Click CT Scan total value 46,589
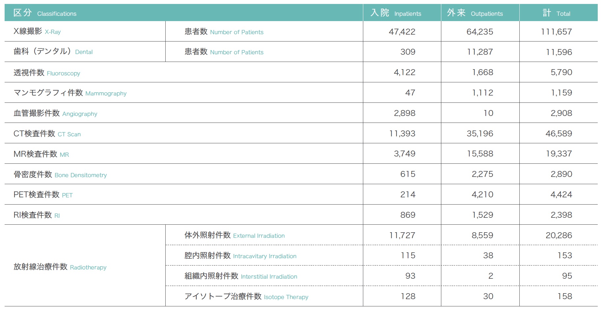The width and height of the screenshot is (604, 311). point(559,134)
